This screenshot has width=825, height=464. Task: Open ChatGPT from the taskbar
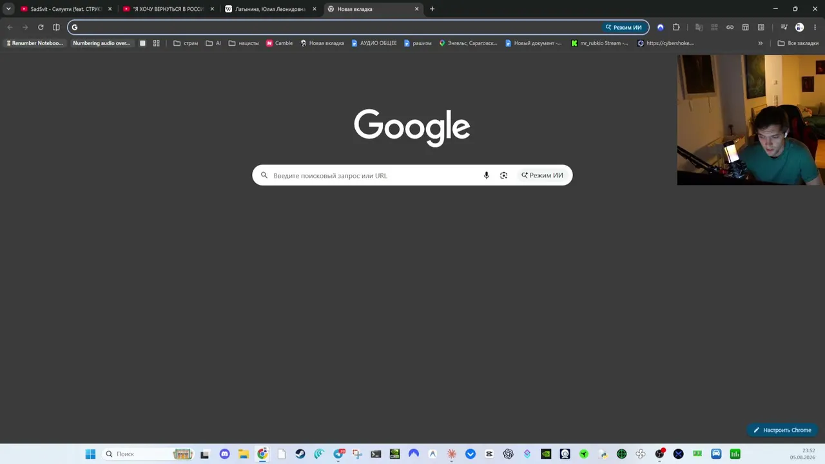(x=509, y=454)
